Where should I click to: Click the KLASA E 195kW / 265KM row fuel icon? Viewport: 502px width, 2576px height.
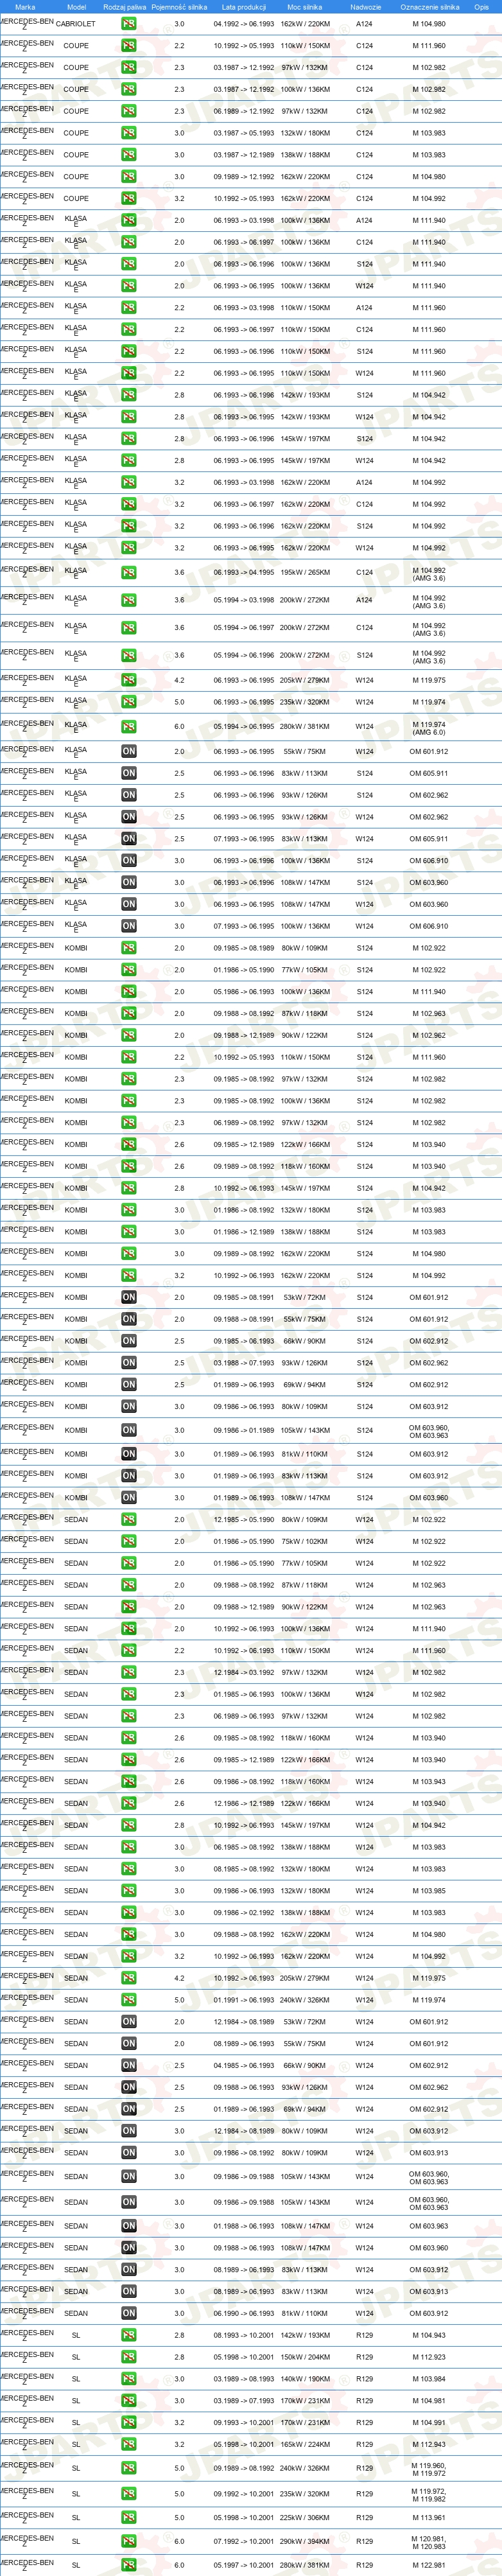click(129, 573)
